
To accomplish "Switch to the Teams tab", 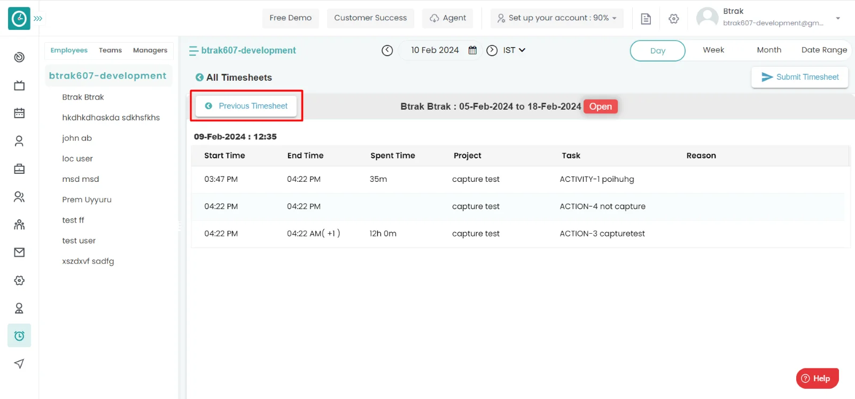I will pos(110,50).
